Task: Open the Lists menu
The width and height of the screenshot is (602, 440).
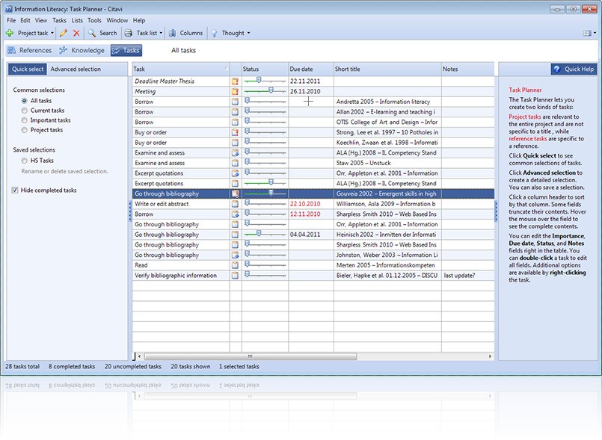Action: point(77,20)
